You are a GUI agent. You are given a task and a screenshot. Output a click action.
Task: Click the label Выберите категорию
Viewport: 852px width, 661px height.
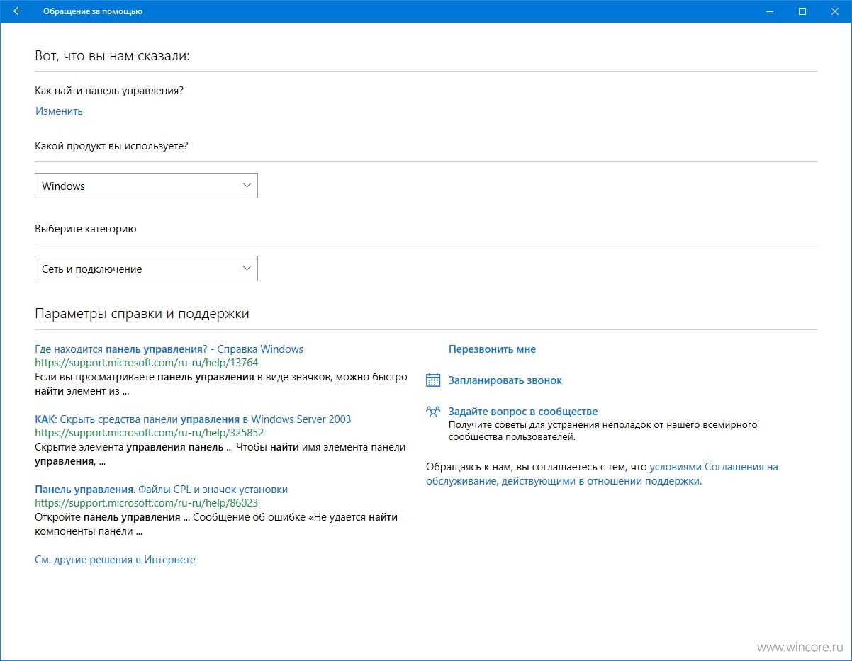coord(86,229)
